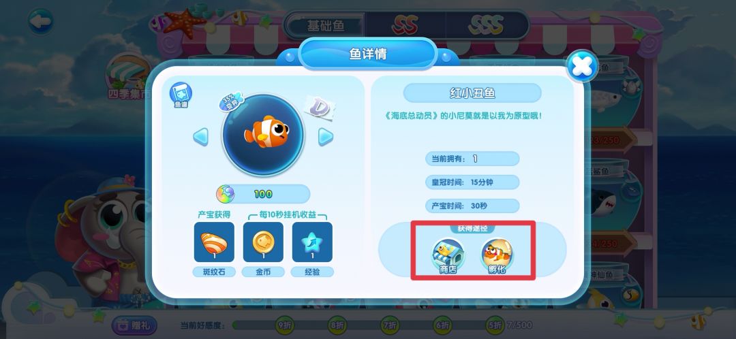Show the previous fish with left arrow
Viewport: 736px width, 339px height.
point(201,137)
